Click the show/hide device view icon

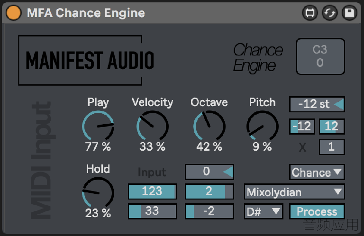click(310, 13)
